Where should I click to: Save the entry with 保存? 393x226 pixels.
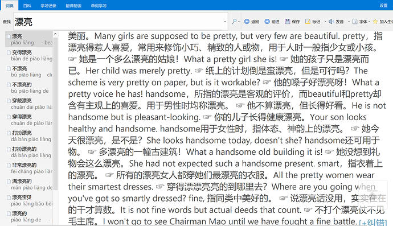coord(292,22)
